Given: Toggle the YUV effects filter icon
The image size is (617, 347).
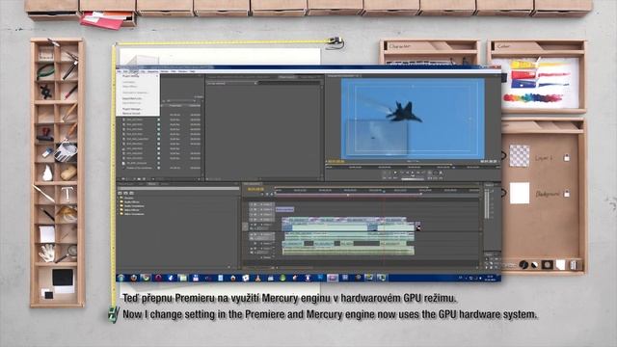Looking at the screenshot, I should click(x=132, y=193).
